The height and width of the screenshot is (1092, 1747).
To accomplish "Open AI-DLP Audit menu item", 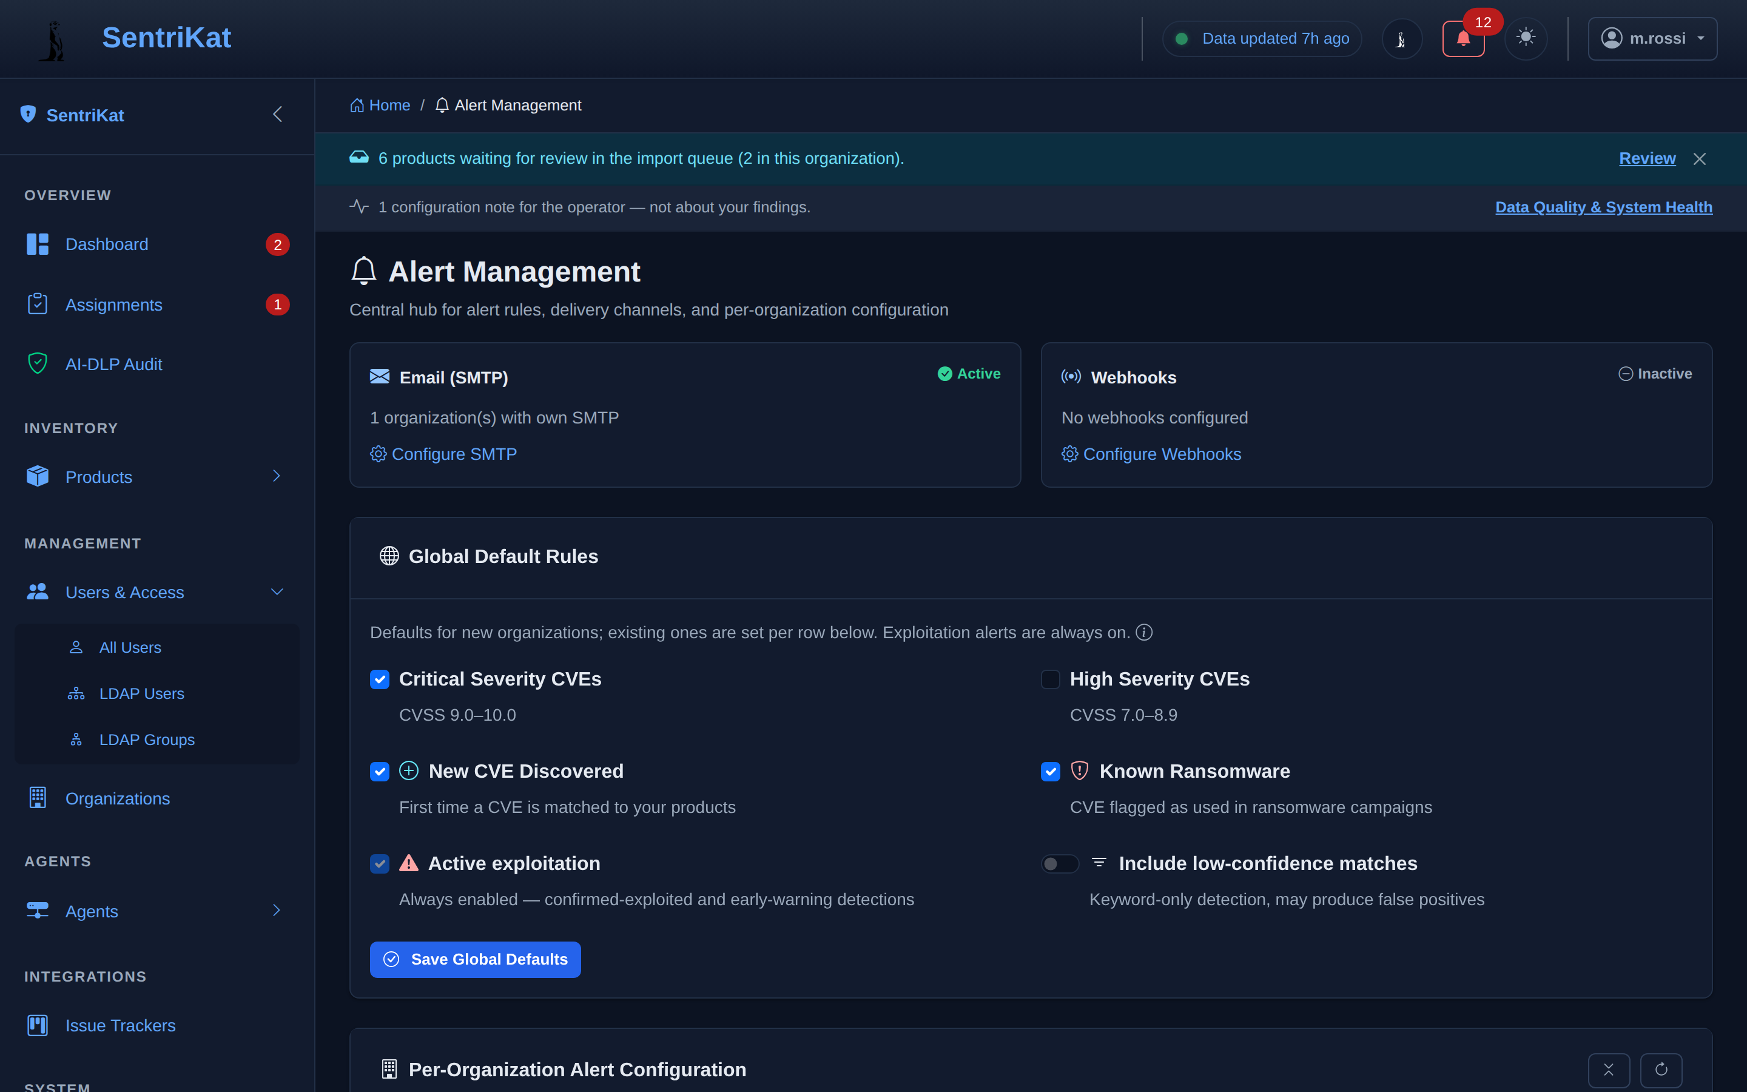I will 157,364.
